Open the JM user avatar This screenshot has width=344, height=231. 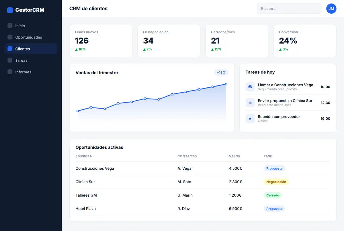[331, 9]
